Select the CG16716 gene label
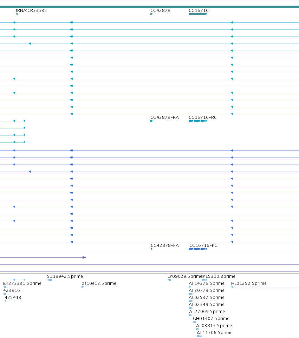299x338 pixels. [x=199, y=10]
